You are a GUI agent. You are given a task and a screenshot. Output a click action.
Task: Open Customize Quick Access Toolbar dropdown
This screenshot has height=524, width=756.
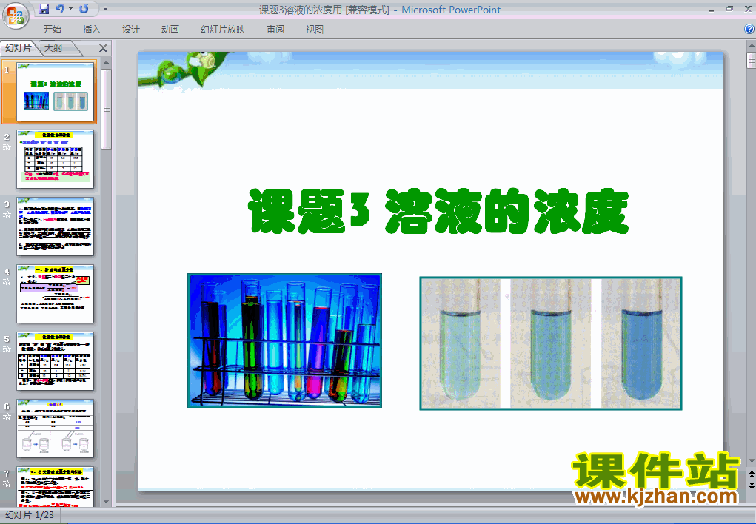pyautogui.click(x=106, y=9)
